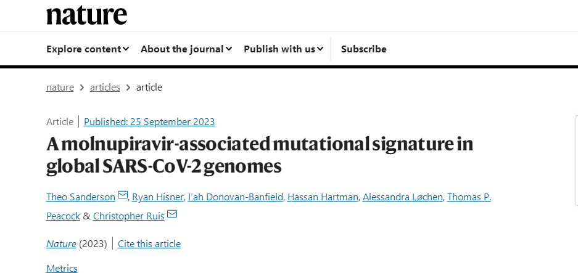Go to the nature breadcrumb link
The height and width of the screenshot is (273, 578).
[x=60, y=88]
